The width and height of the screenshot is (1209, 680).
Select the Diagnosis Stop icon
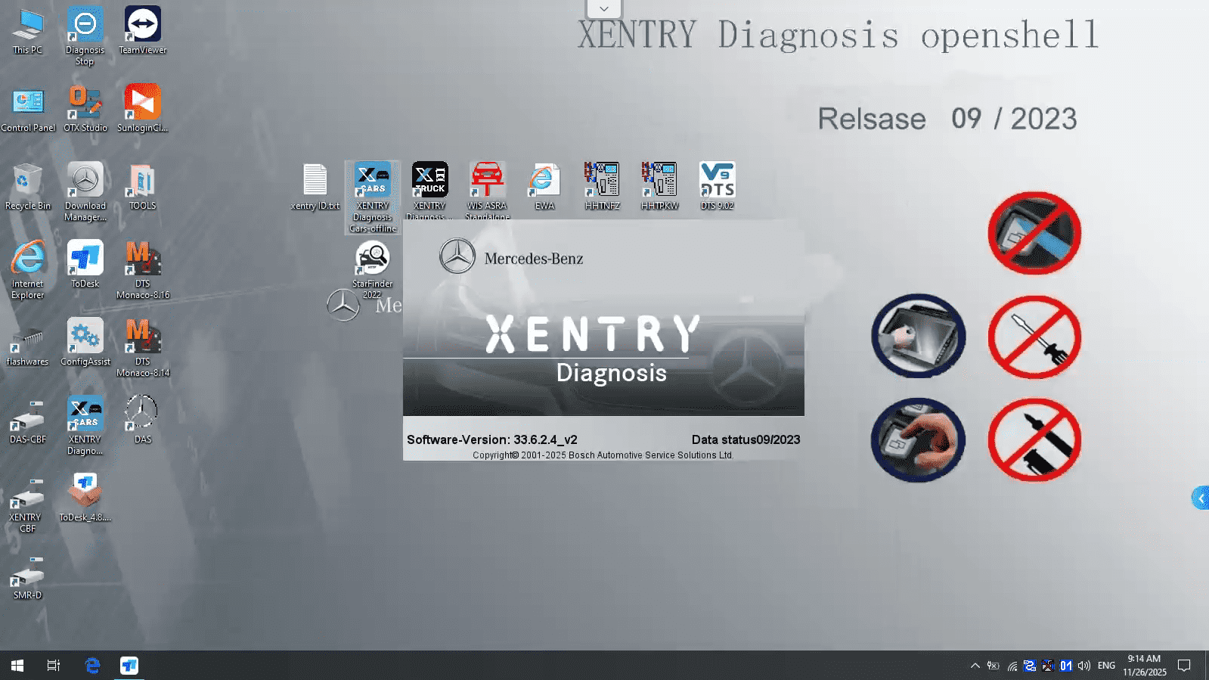pyautogui.click(x=85, y=26)
